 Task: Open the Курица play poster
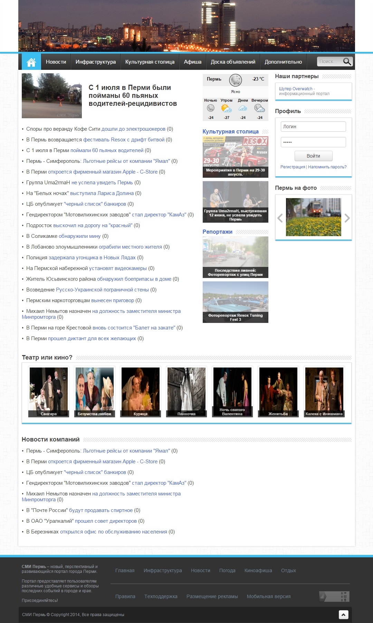click(x=141, y=392)
